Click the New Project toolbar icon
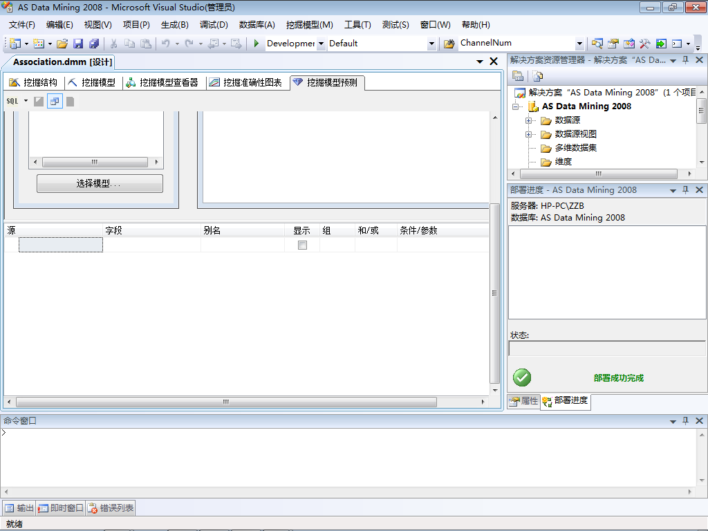 click(x=15, y=44)
